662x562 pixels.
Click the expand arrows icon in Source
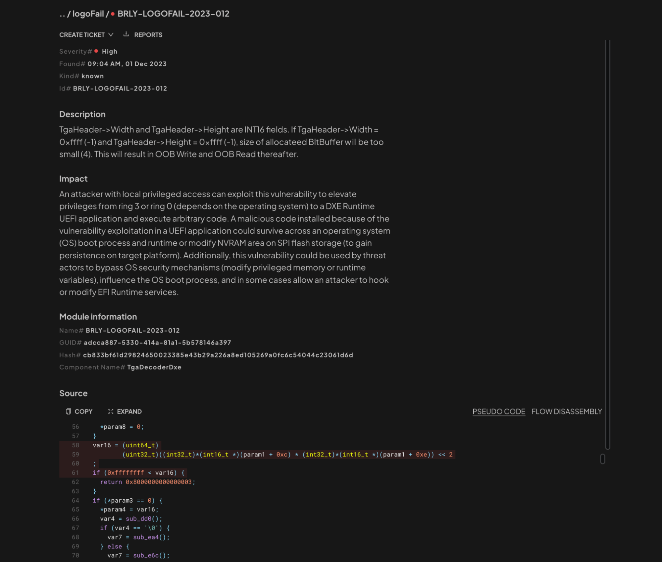(x=111, y=411)
